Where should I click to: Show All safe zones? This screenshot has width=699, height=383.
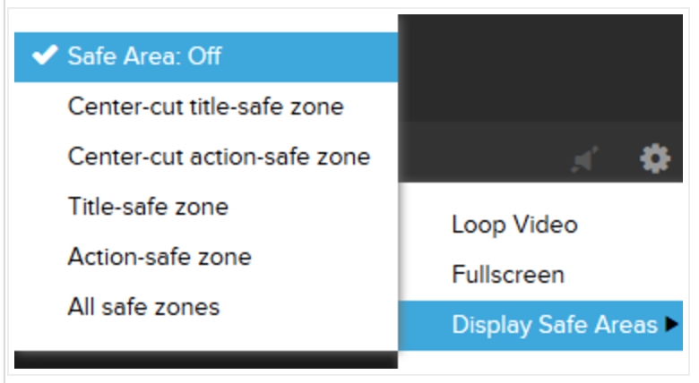[x=206, y=307]
